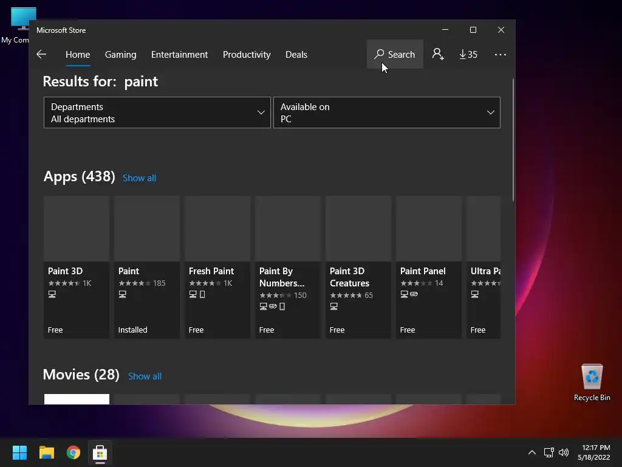
Task: Click the Free label on Paint 3D
Action: [55, 330]
